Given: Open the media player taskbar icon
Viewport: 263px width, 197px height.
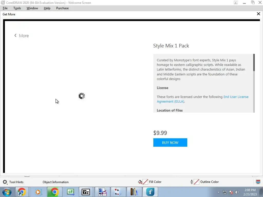Looking at the screenshot, I should (x=38, y=192).
